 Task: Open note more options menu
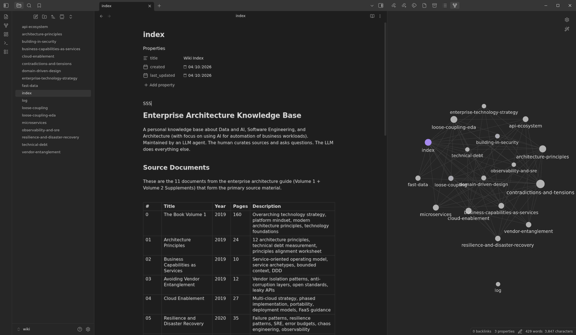380,16
